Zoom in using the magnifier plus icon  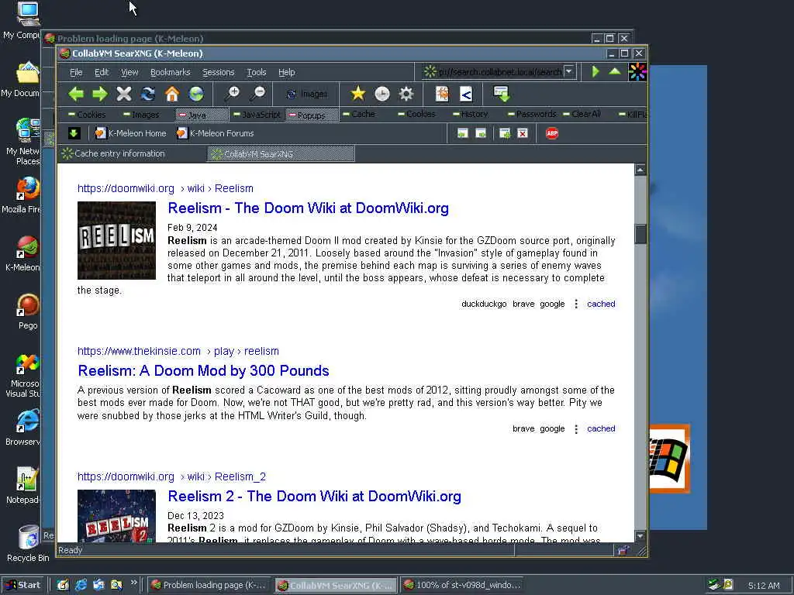[x=232, y=93]
